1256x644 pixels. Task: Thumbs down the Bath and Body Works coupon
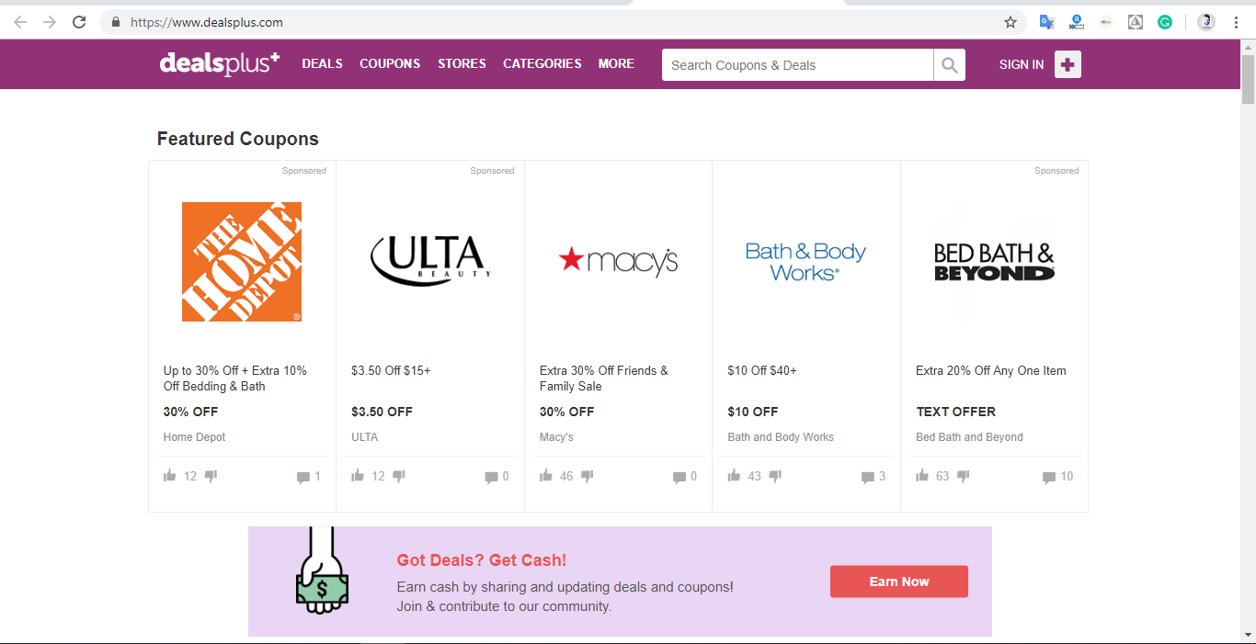[775, 476]
